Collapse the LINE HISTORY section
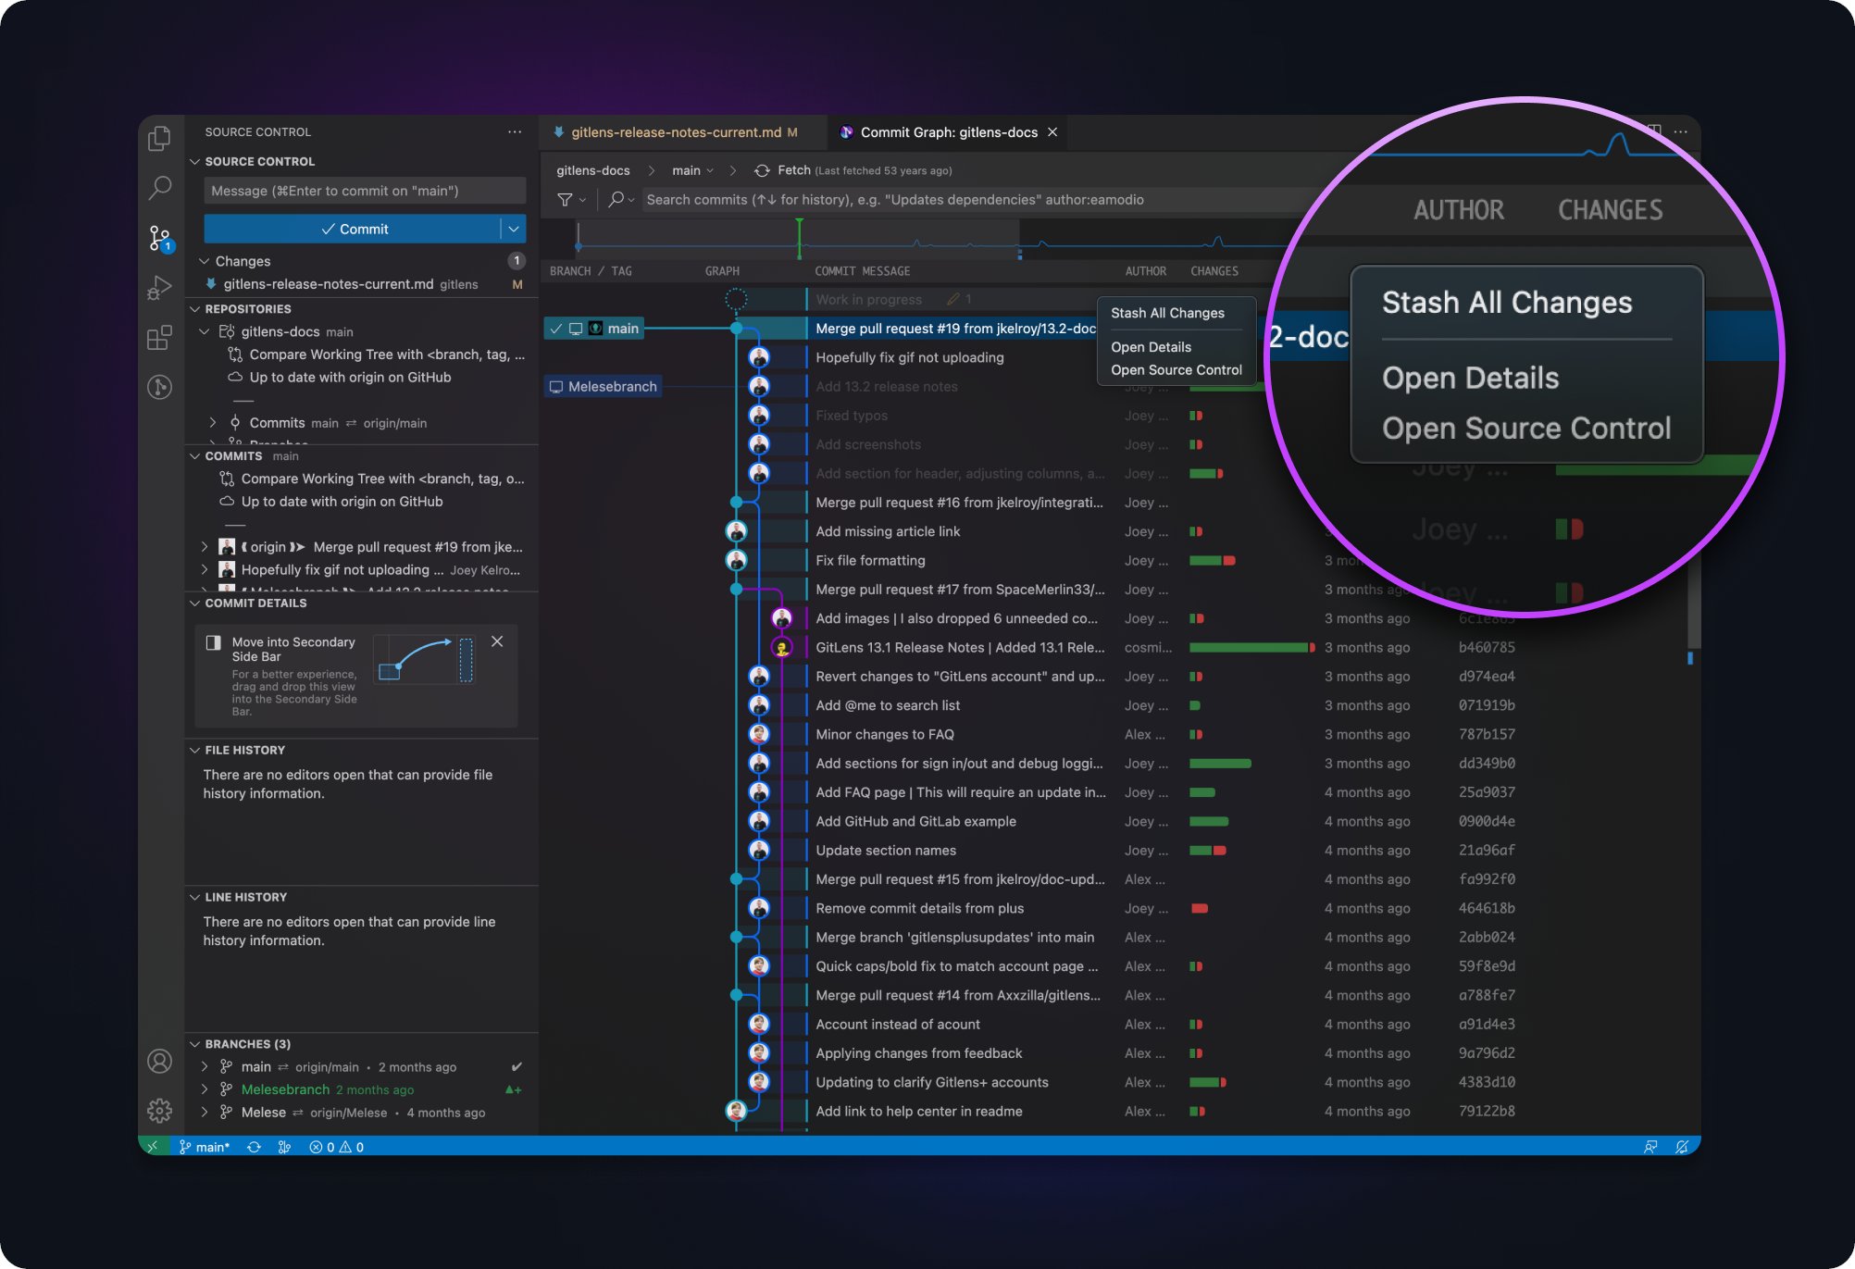The image size is (1855, 1269). [x=195, y=898]
